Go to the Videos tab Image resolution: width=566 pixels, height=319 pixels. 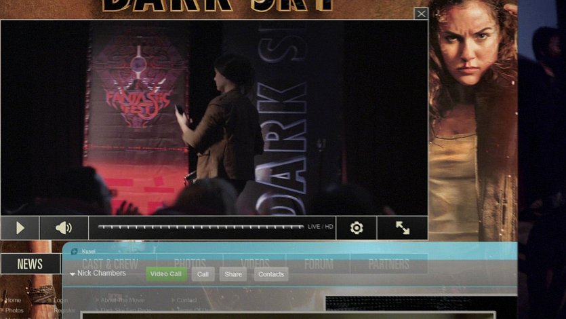tap(255, 264)
